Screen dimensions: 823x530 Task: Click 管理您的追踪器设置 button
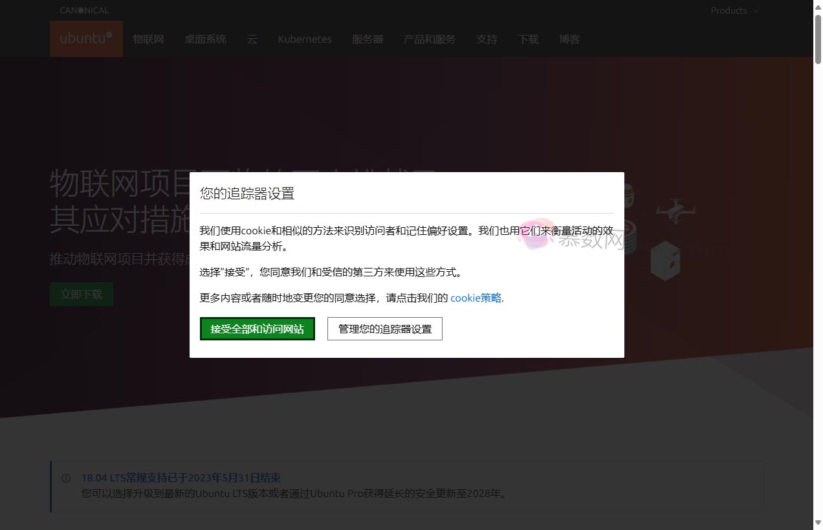point(385,329)
